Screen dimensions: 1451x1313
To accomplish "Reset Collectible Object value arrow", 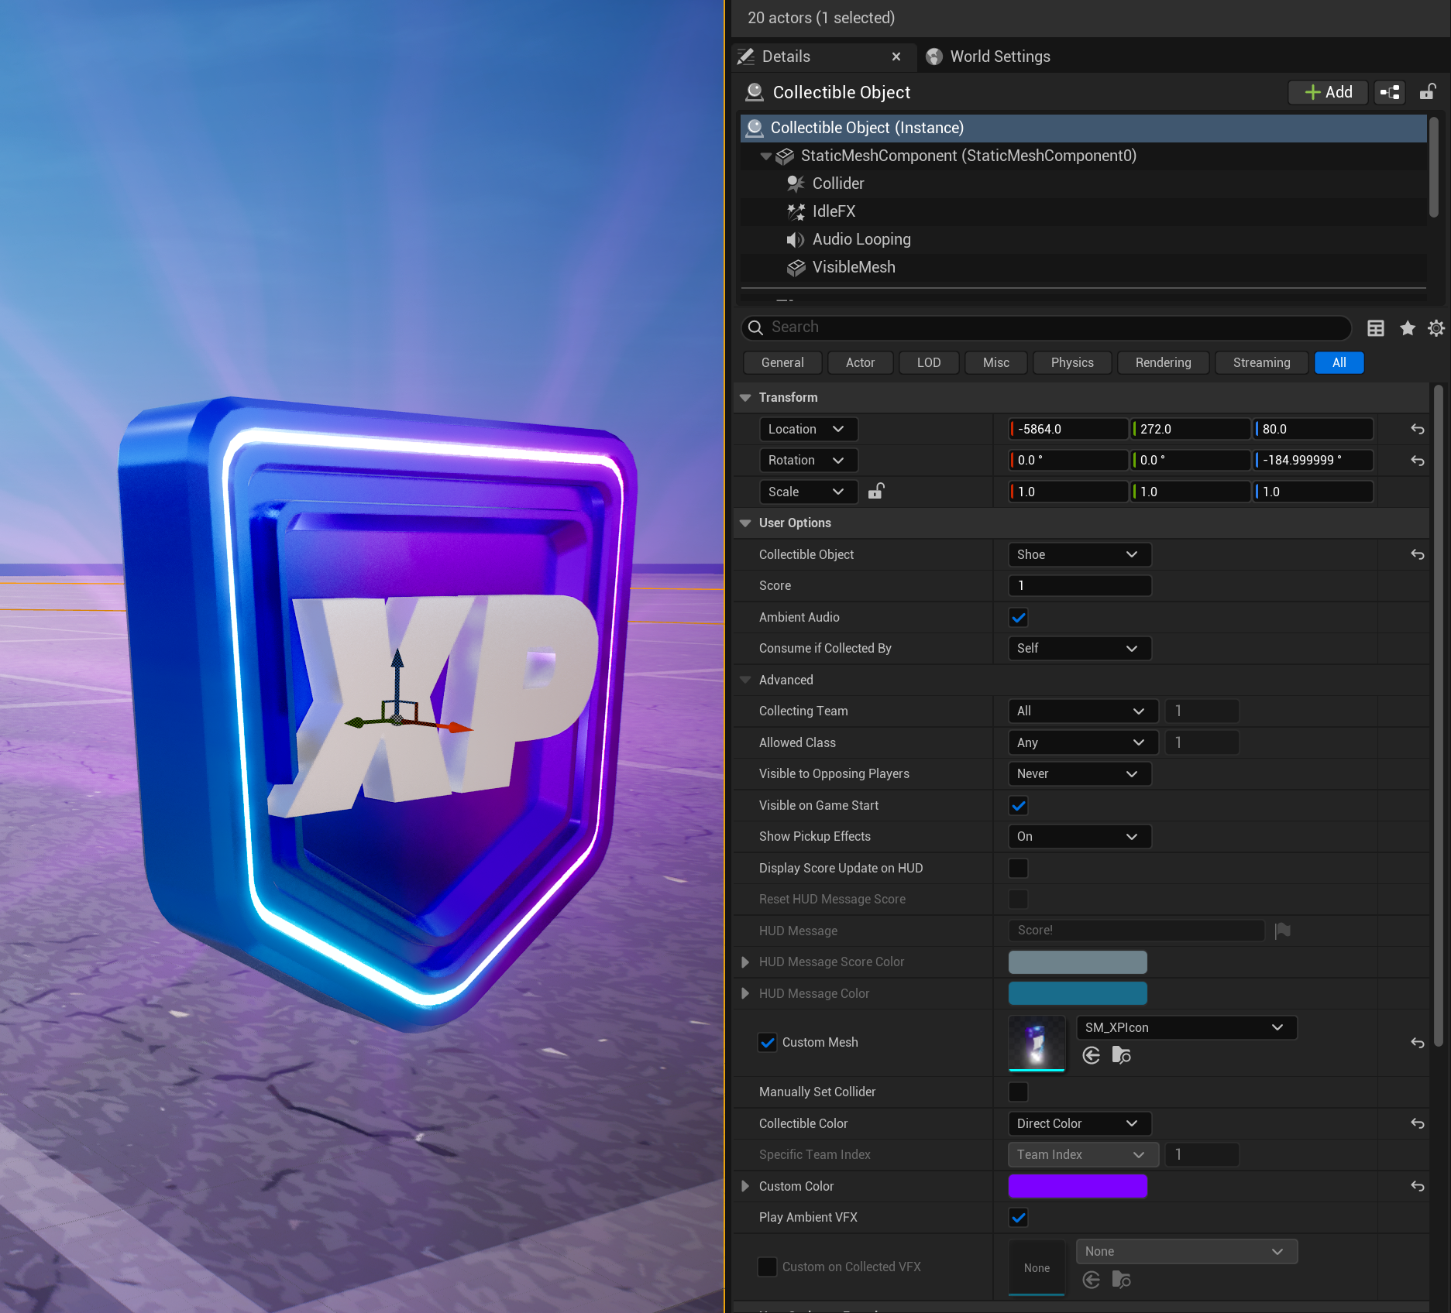I will pos(1418,554).
